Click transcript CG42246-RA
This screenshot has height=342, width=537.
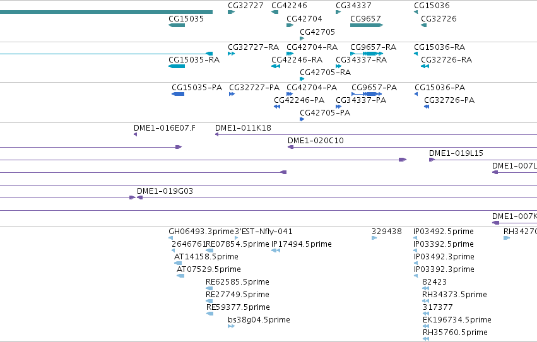pos(297,60)
